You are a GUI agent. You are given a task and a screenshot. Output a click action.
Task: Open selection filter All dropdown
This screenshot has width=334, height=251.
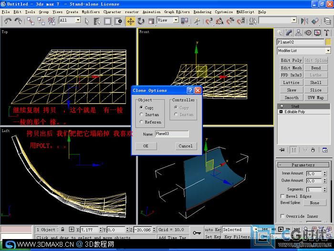click(x=78, y=20)
